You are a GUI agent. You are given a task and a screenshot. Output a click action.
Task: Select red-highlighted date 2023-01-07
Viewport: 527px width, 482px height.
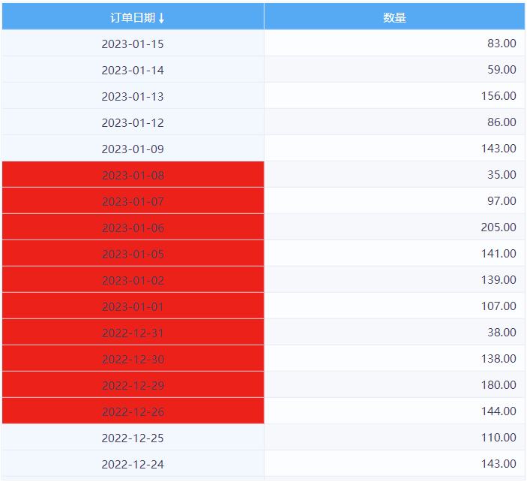133,201
